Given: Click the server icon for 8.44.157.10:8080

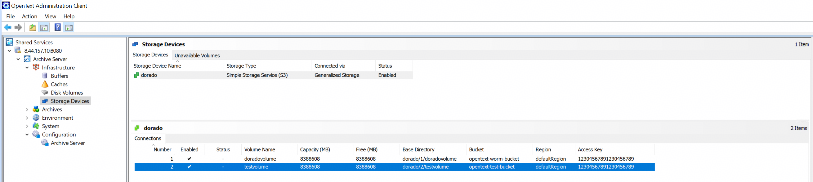Looking at the screenshot, I should [18, 51].
